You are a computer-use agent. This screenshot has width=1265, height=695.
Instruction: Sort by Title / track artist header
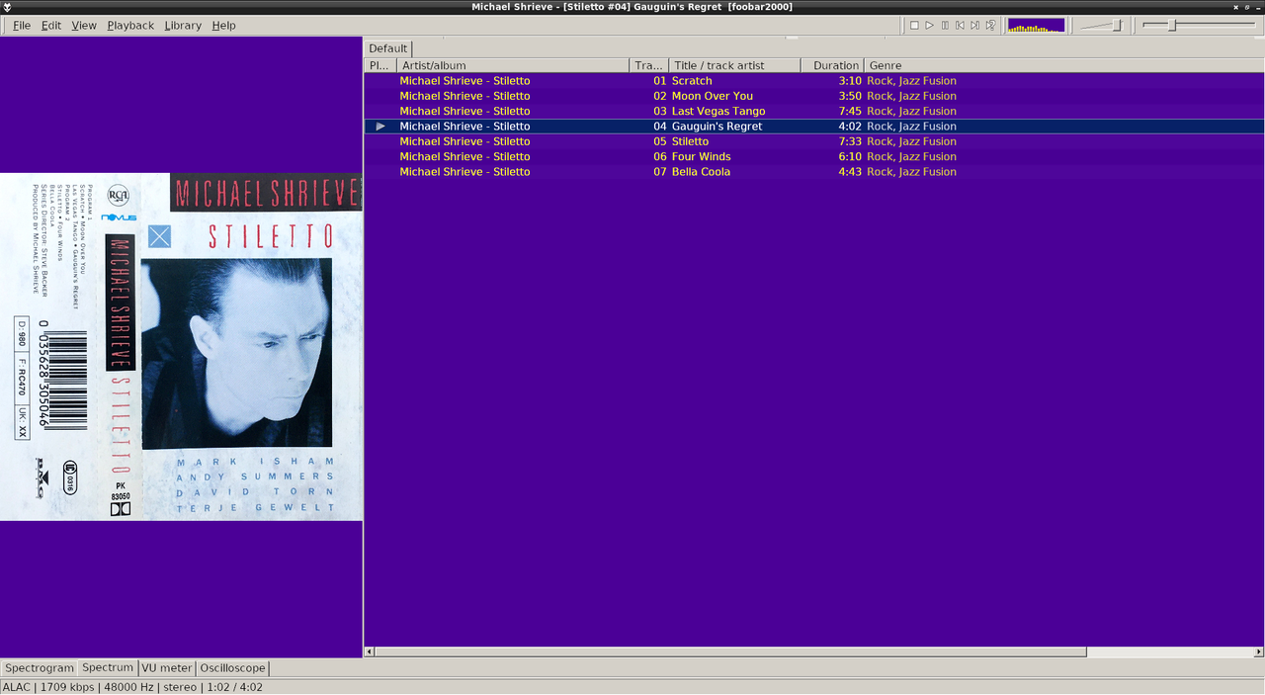[734, 65]
